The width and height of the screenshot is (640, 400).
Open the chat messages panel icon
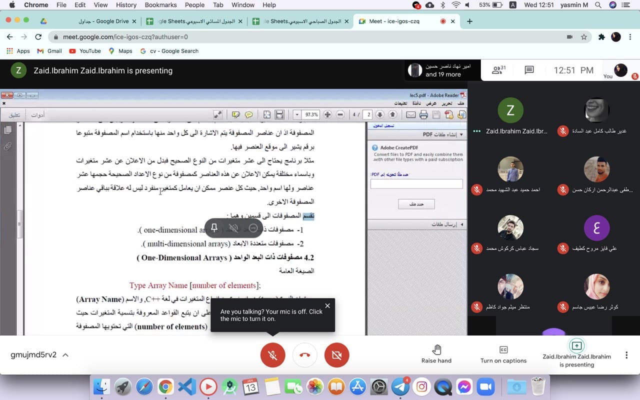529,70
